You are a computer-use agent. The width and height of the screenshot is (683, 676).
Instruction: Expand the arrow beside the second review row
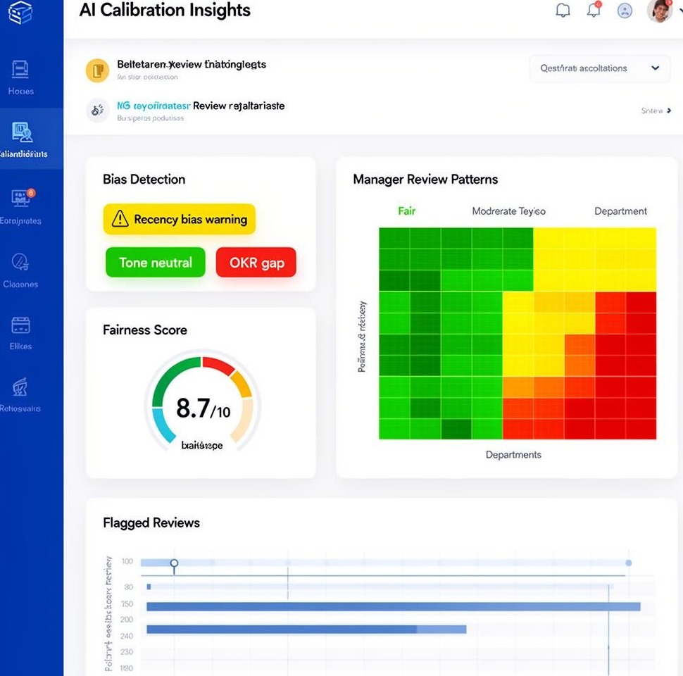pos(668,111)
